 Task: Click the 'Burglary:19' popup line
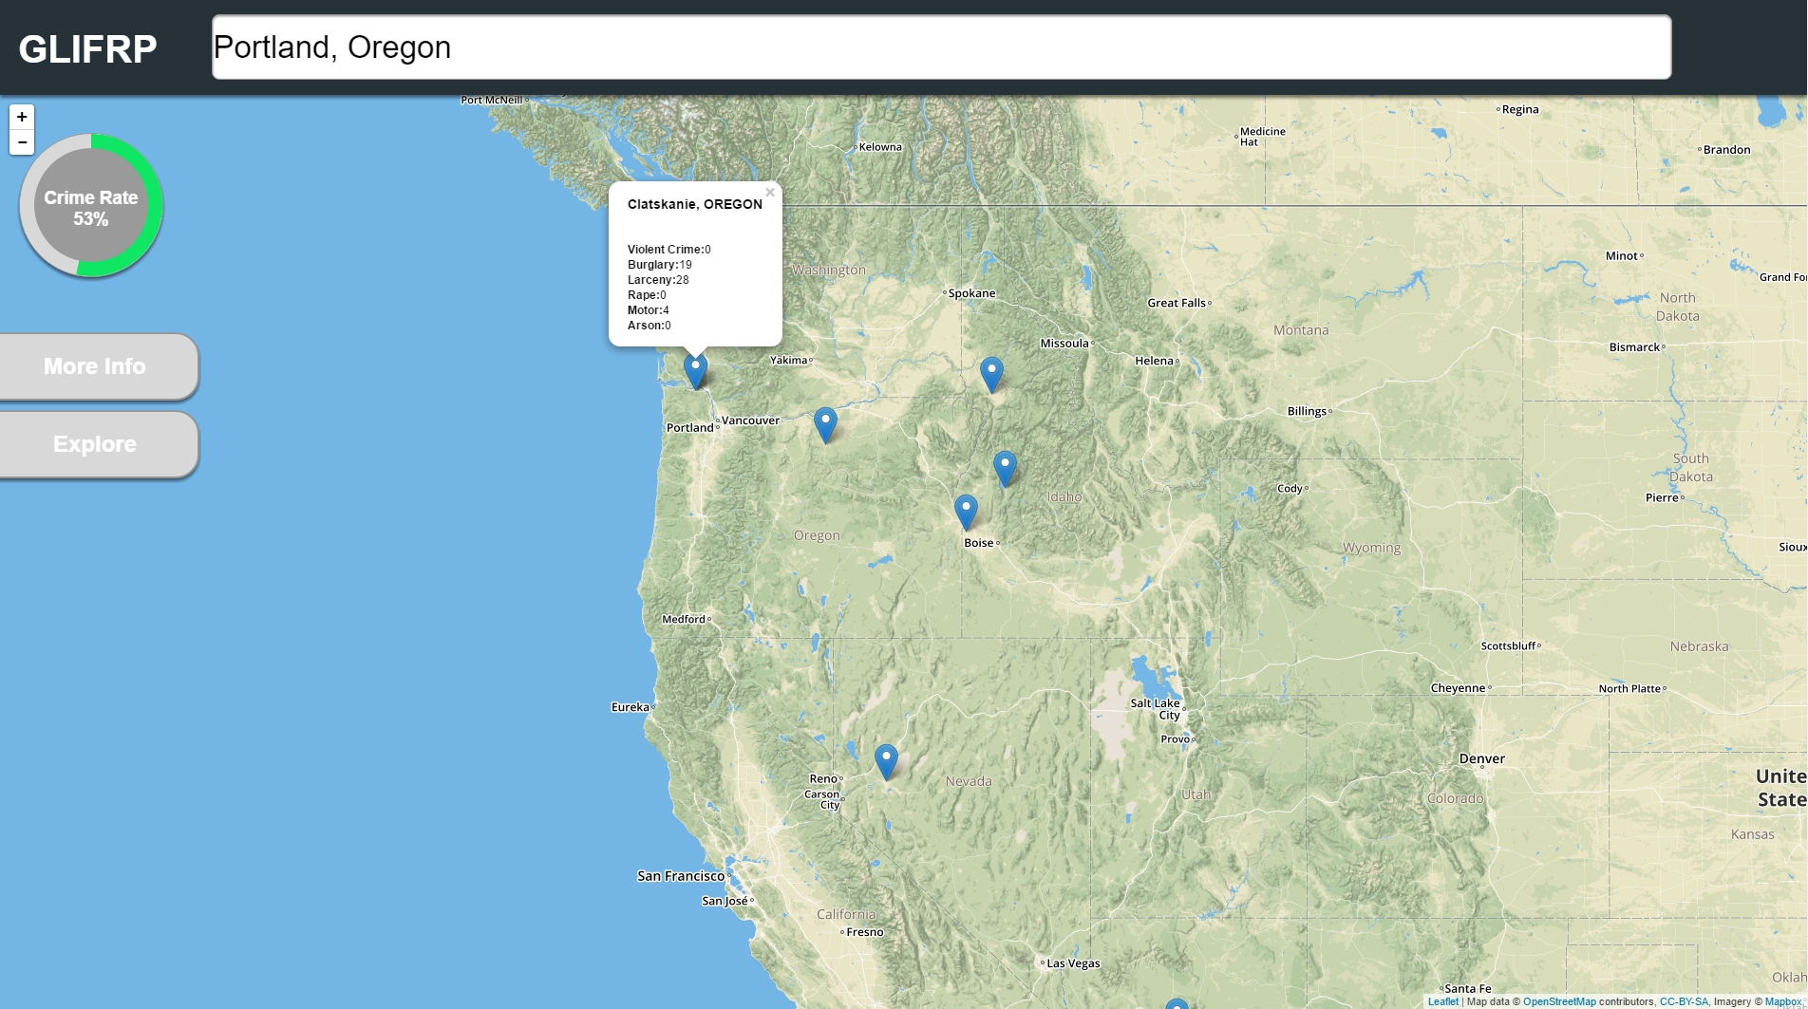[x=659, y=265]
